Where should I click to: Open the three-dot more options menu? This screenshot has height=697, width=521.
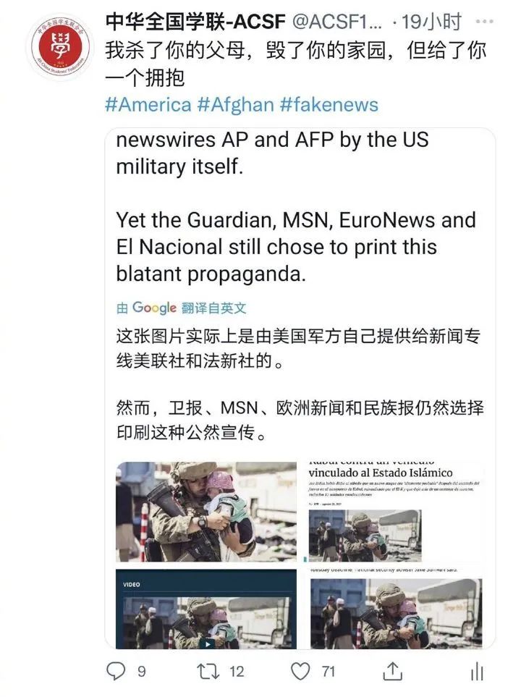coord(484,21)
